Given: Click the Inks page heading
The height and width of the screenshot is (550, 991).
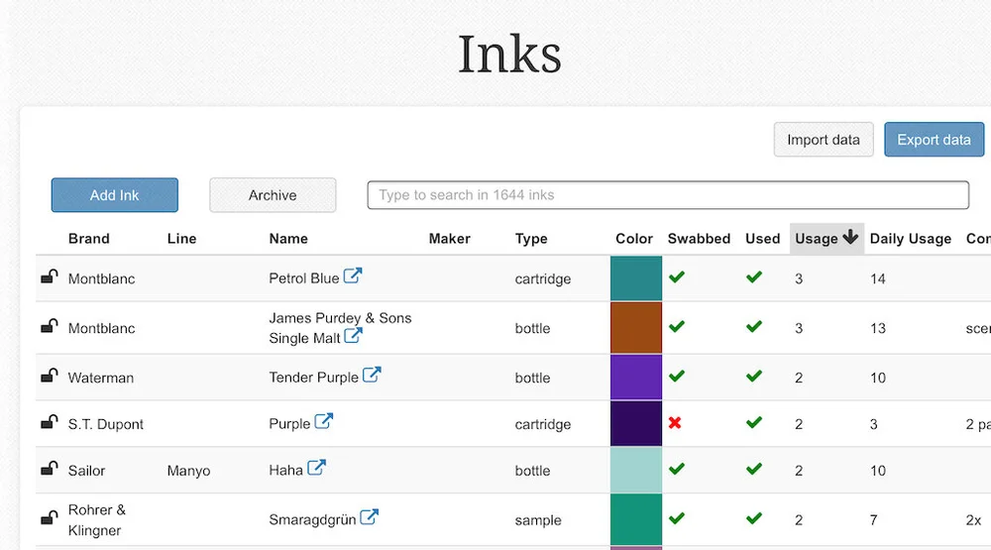Looking at the screenshot, I should (x=509, y=55).
